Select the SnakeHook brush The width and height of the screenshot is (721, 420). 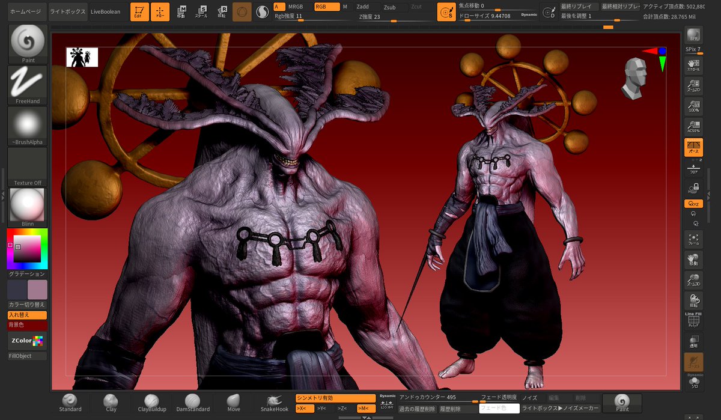275,403
